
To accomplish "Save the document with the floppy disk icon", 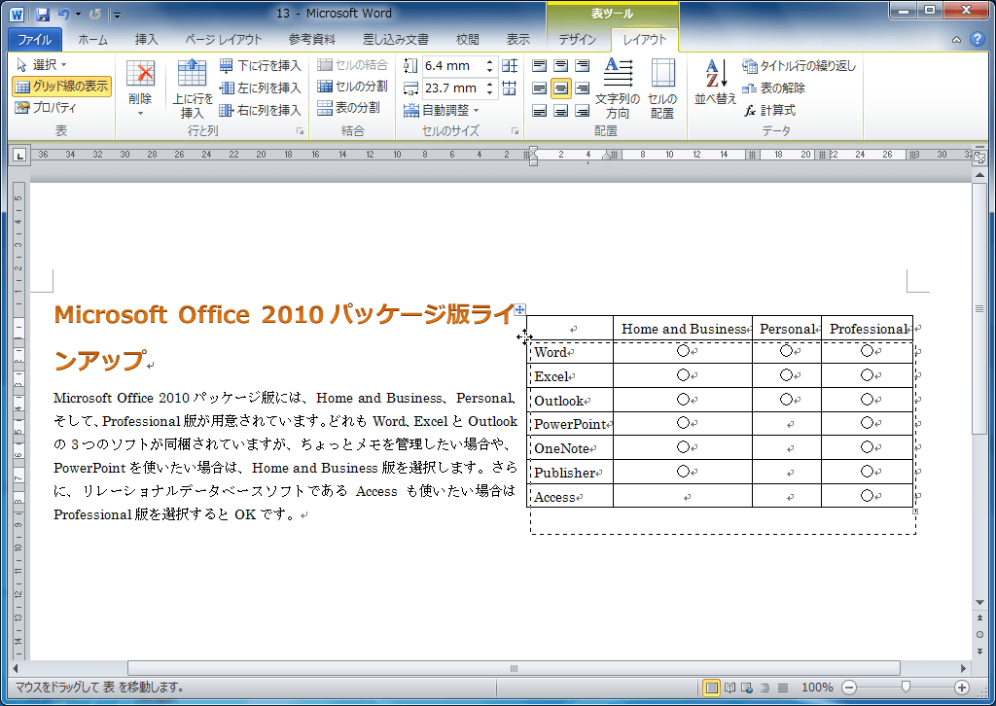I will [x=43, y=14].
